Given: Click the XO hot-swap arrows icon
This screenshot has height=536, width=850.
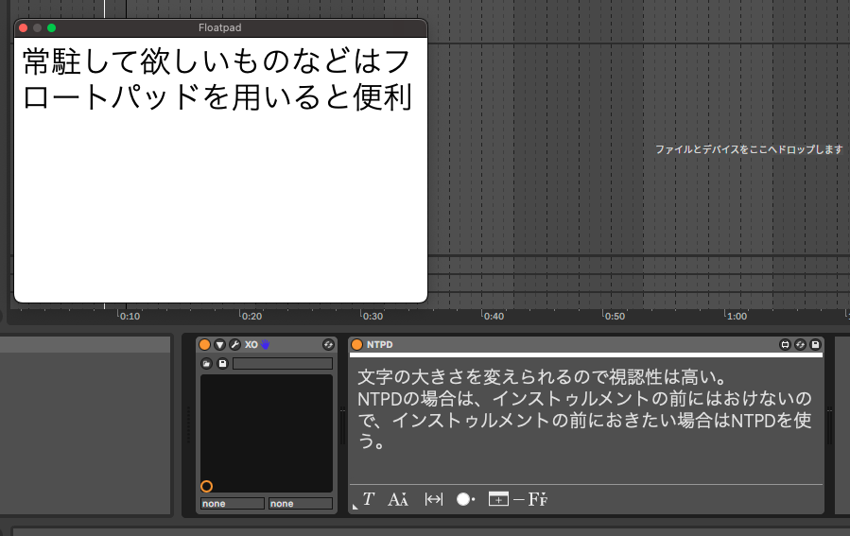Looking at the screenshot, I should coord(328,345).
